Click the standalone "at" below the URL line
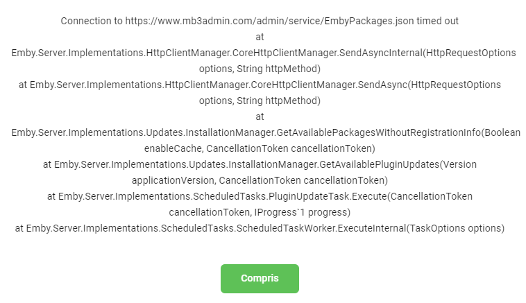This screenshot has width=526, height=303. pyautogui.click(x=260, y=37)
